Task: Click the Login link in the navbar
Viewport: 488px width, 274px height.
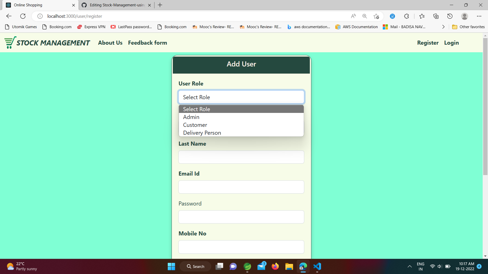Action: 451,43
